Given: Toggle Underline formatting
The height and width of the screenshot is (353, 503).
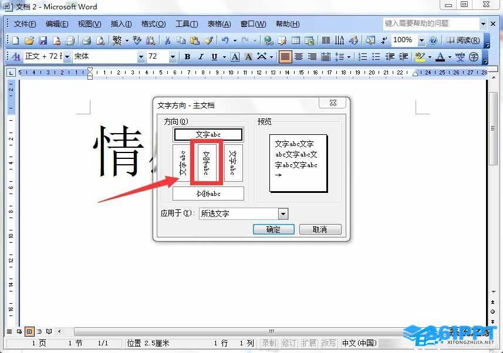Looking at the screenshot, I should coord(214,57).
